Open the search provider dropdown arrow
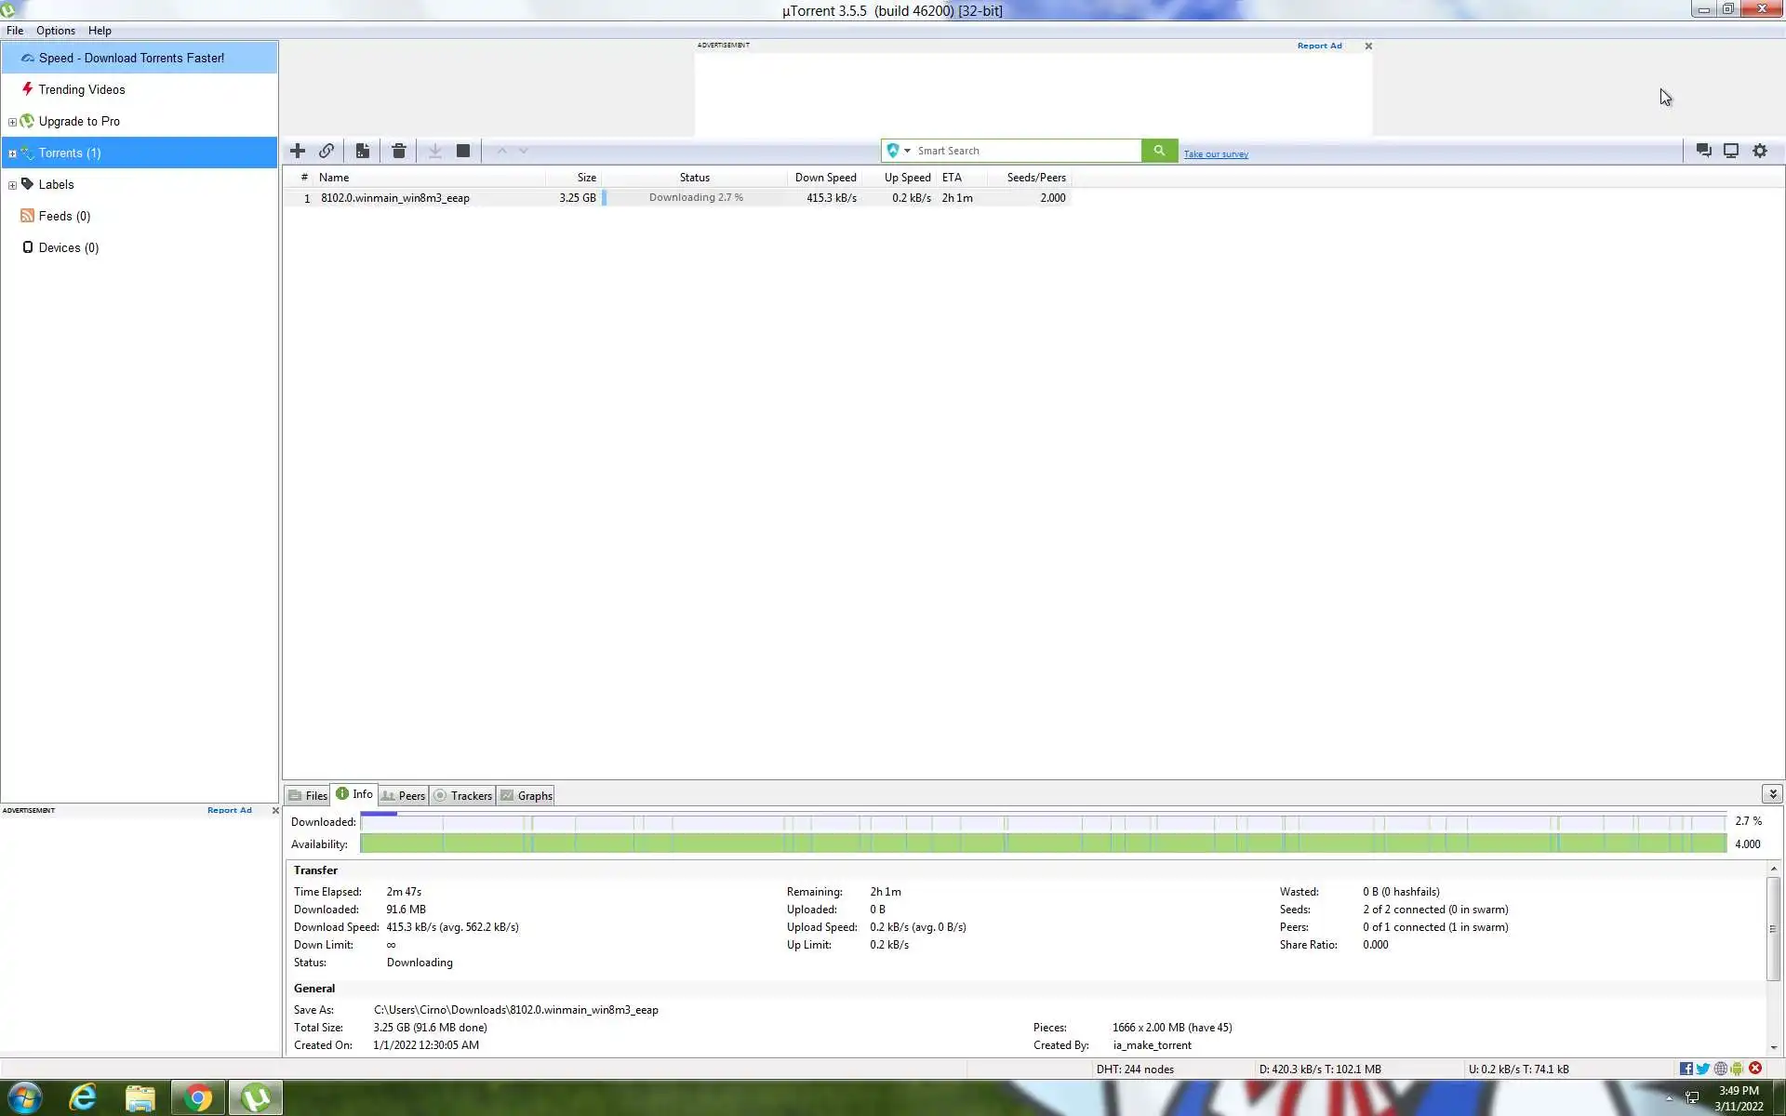Viewport: 1786px width, 1116px height. click(907, 151)
